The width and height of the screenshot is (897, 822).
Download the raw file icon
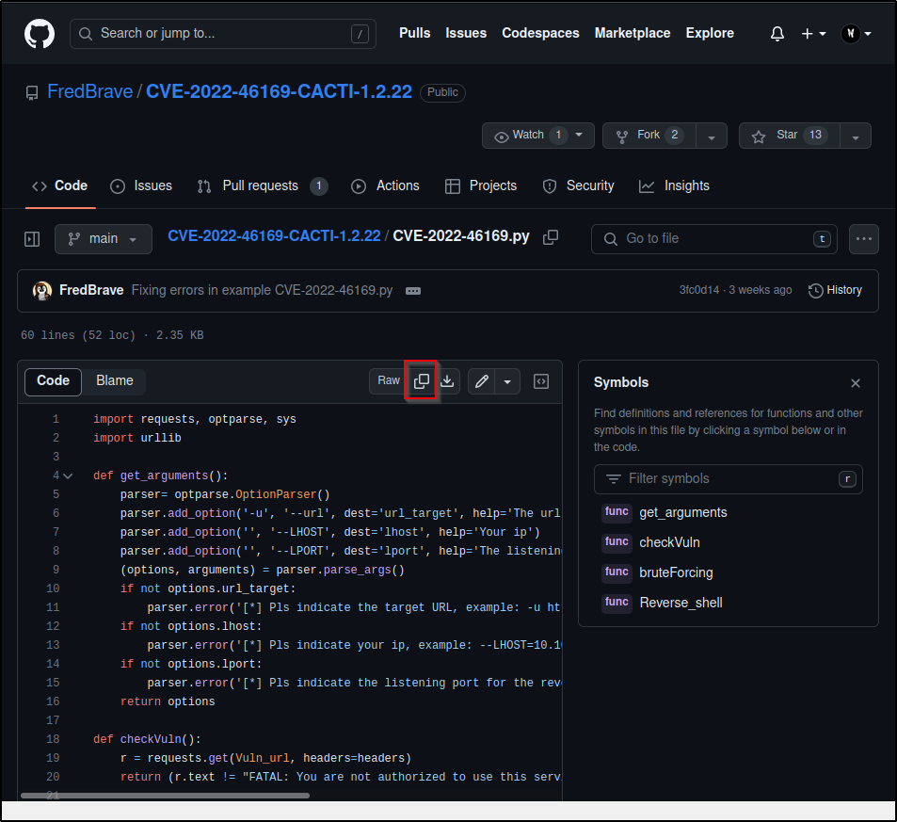coord(447,381)
